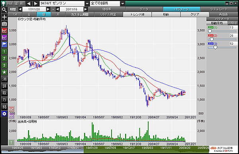Switch chart to 月 monthly interval
This screenshot has width=239, height=154.
tap(58, 14)
